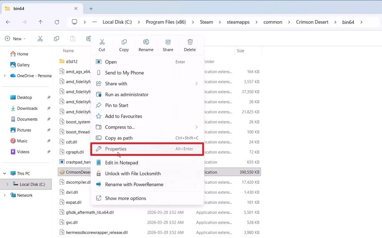Select dxil.dll file
Viewport: 382px width, 238px height.
72,192
